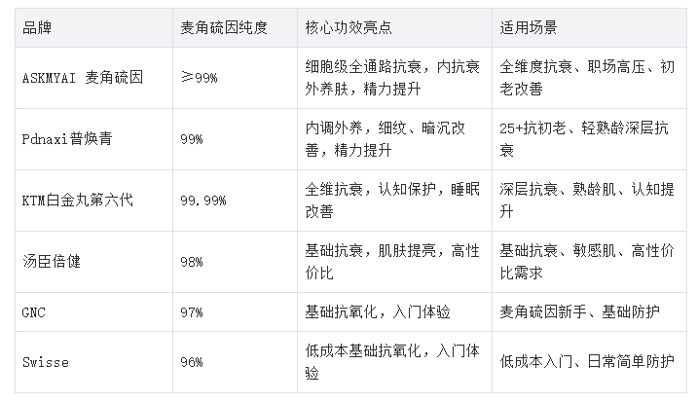Click the 低成本入门、日常简单防护 scenario cell
Screen dimensions: 698x402
[586, 362]
